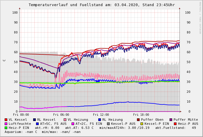Click the blue RL Heizung legend swatch
The width and height of the screenshot is (203, 137).
(x=99, y=120)
